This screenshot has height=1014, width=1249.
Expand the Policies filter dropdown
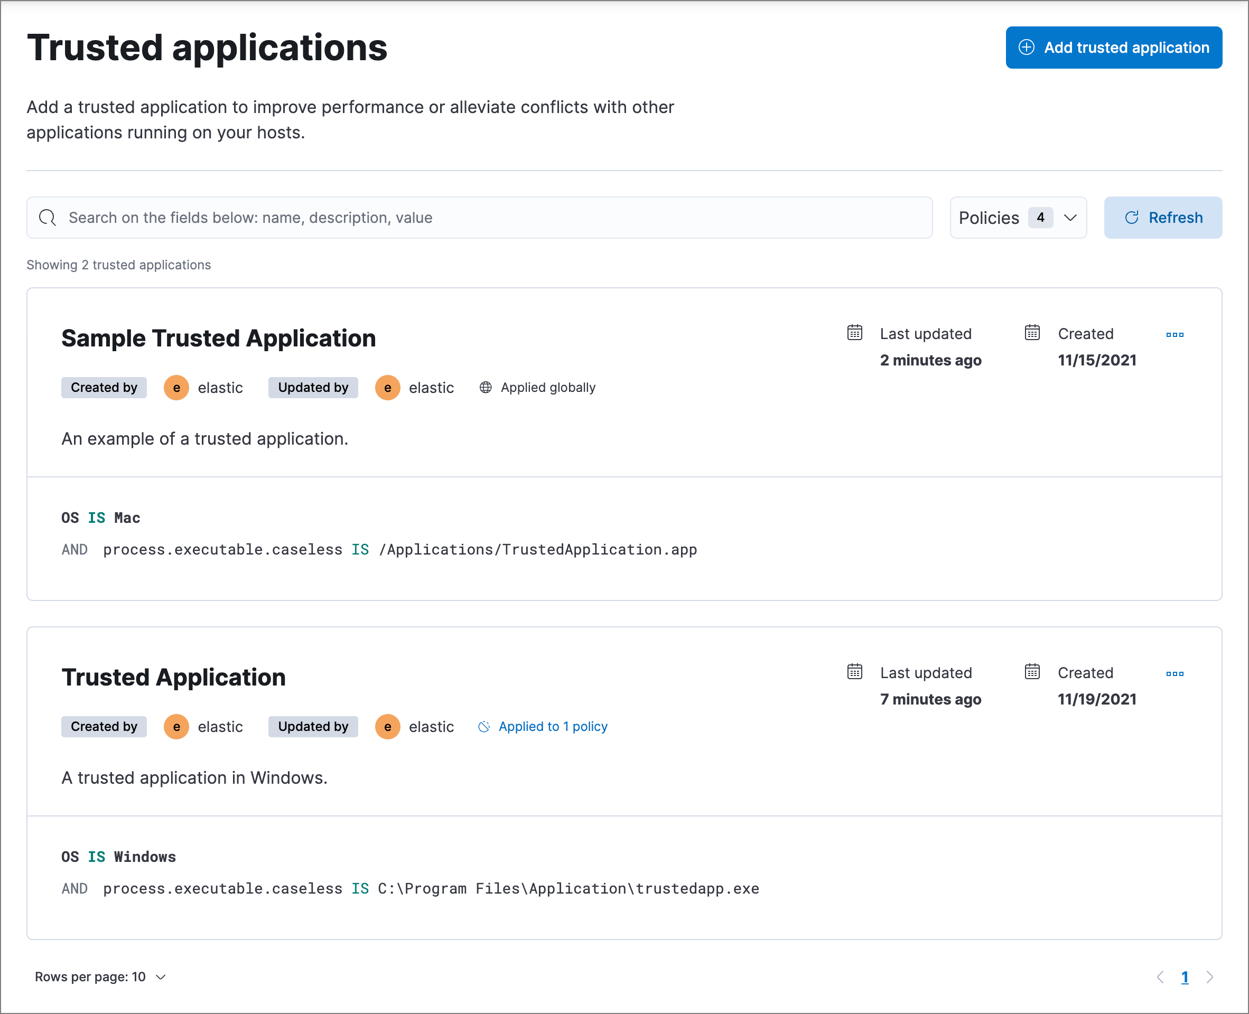pyautogui.click(x=1071, y=217)
